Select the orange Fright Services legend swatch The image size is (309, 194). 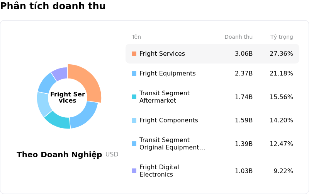(x=134, y=54)
